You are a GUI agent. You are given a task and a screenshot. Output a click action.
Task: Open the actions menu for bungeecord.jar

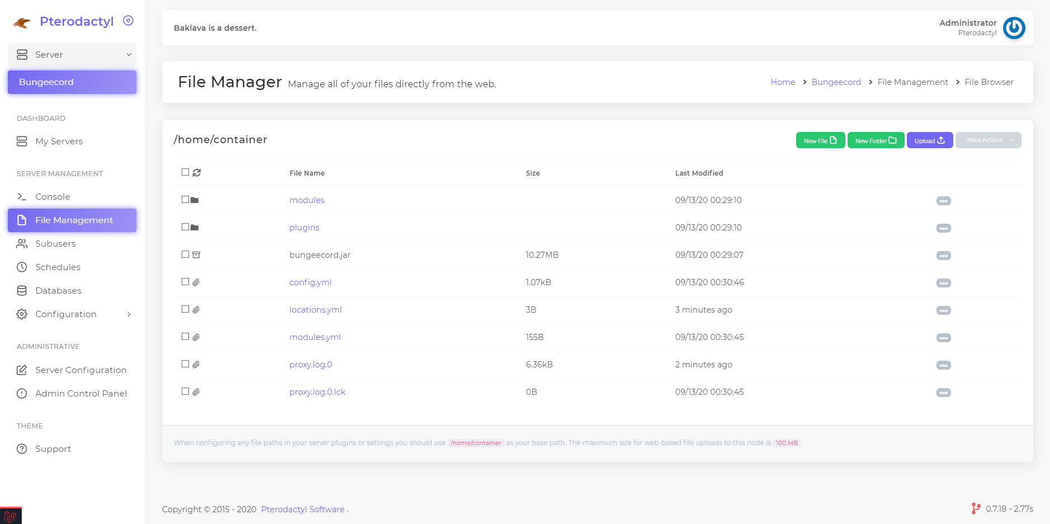coord(943,256)
